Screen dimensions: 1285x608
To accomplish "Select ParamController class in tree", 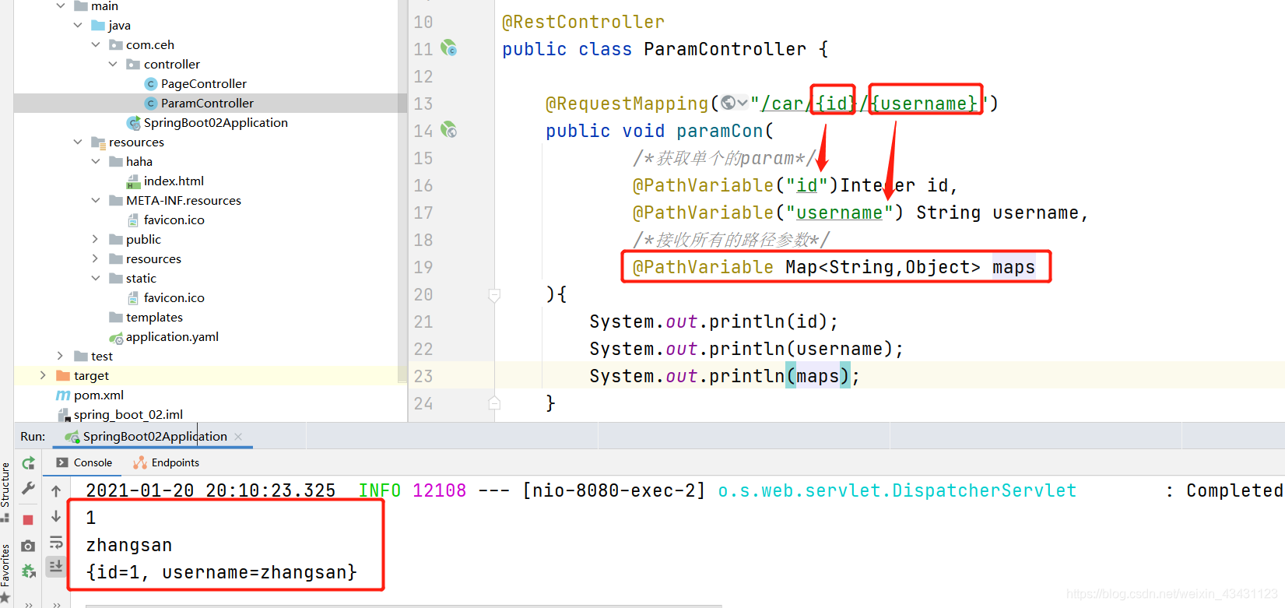I will click(207, 103).
